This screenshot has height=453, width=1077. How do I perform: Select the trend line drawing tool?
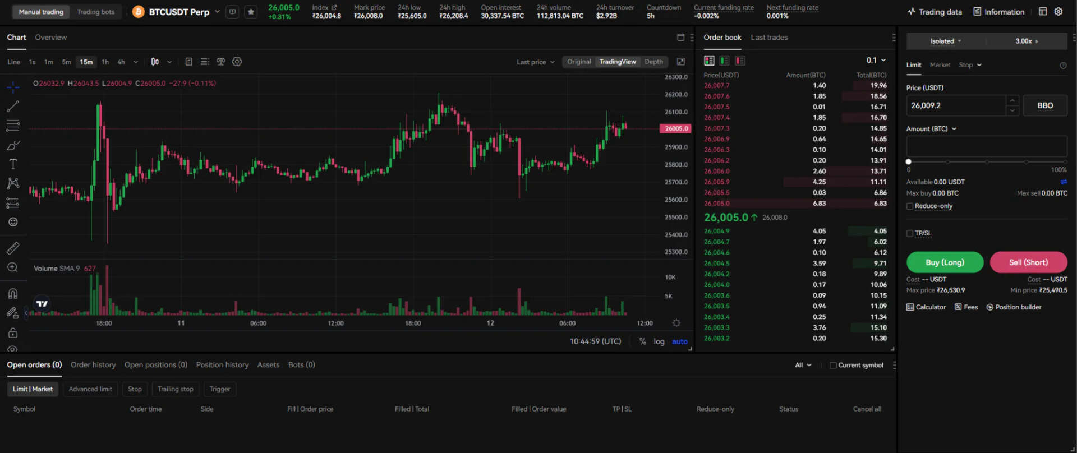(x=13, y=106)
